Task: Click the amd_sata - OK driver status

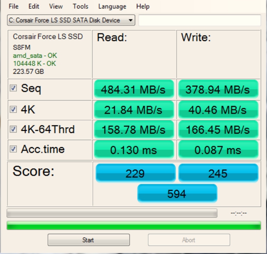Action: coord(35,56)
